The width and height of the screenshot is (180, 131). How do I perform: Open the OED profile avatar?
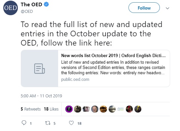click(x=11, y=8)
